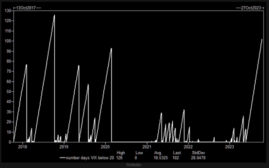
Task: Click the StdDev value 28.0478
Action: [199, 158]
